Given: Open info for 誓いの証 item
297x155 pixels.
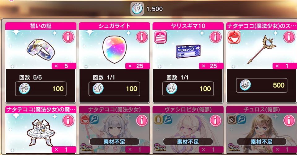Looking at the screenshot, I should pyautogui.click(x=68, y=37).
